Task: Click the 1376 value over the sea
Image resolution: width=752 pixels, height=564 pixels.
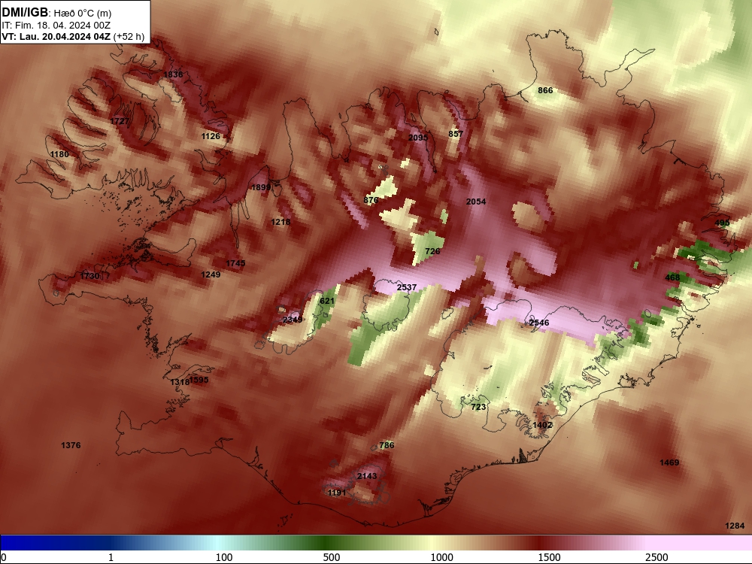Action: 71,445
